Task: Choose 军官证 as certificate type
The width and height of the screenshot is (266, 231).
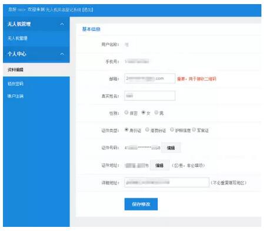Action: (194, 130)
